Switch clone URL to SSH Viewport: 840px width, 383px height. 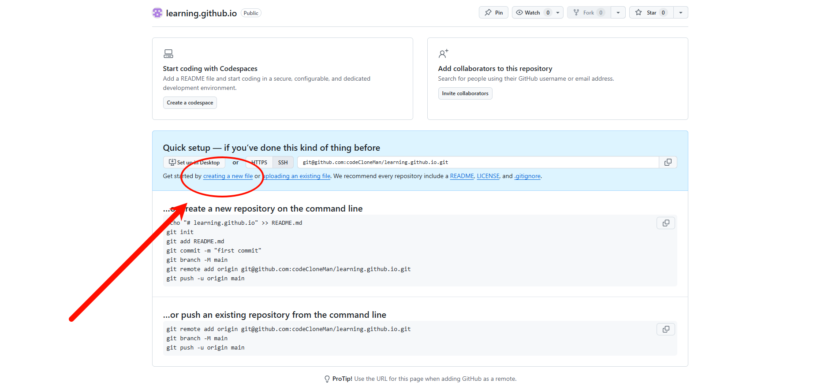283,162
